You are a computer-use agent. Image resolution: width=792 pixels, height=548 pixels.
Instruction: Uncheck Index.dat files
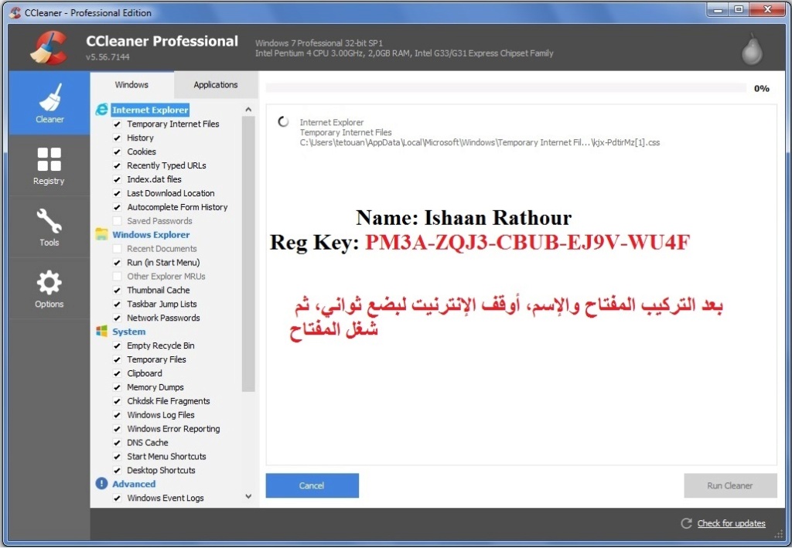118,179
